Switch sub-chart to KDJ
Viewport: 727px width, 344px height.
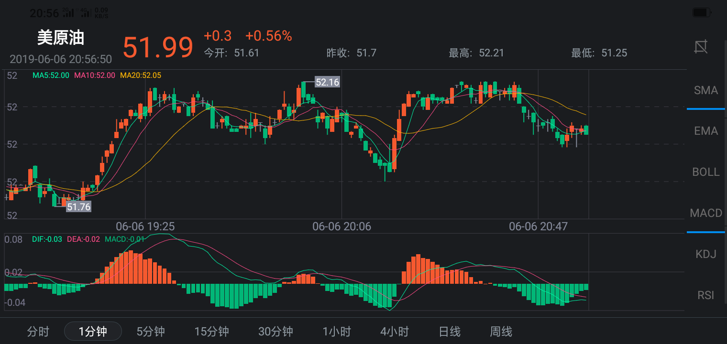706,254
